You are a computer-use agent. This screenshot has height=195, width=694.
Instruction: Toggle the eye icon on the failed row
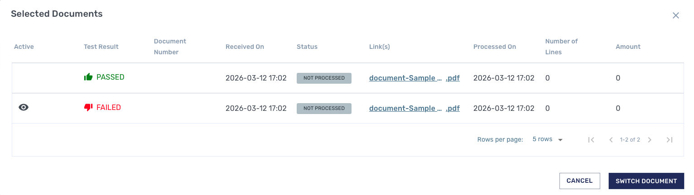pyautogui.click(x=24, y=107)
